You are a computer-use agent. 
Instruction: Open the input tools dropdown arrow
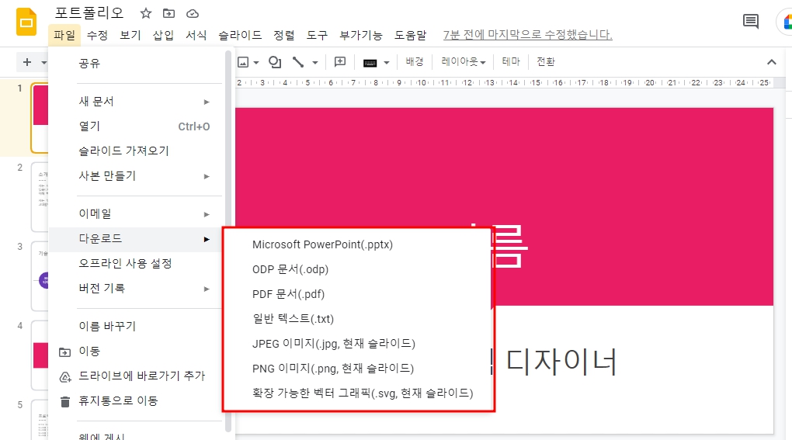tap(387, 63)
